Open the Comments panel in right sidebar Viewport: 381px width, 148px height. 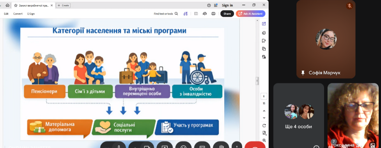264,33
